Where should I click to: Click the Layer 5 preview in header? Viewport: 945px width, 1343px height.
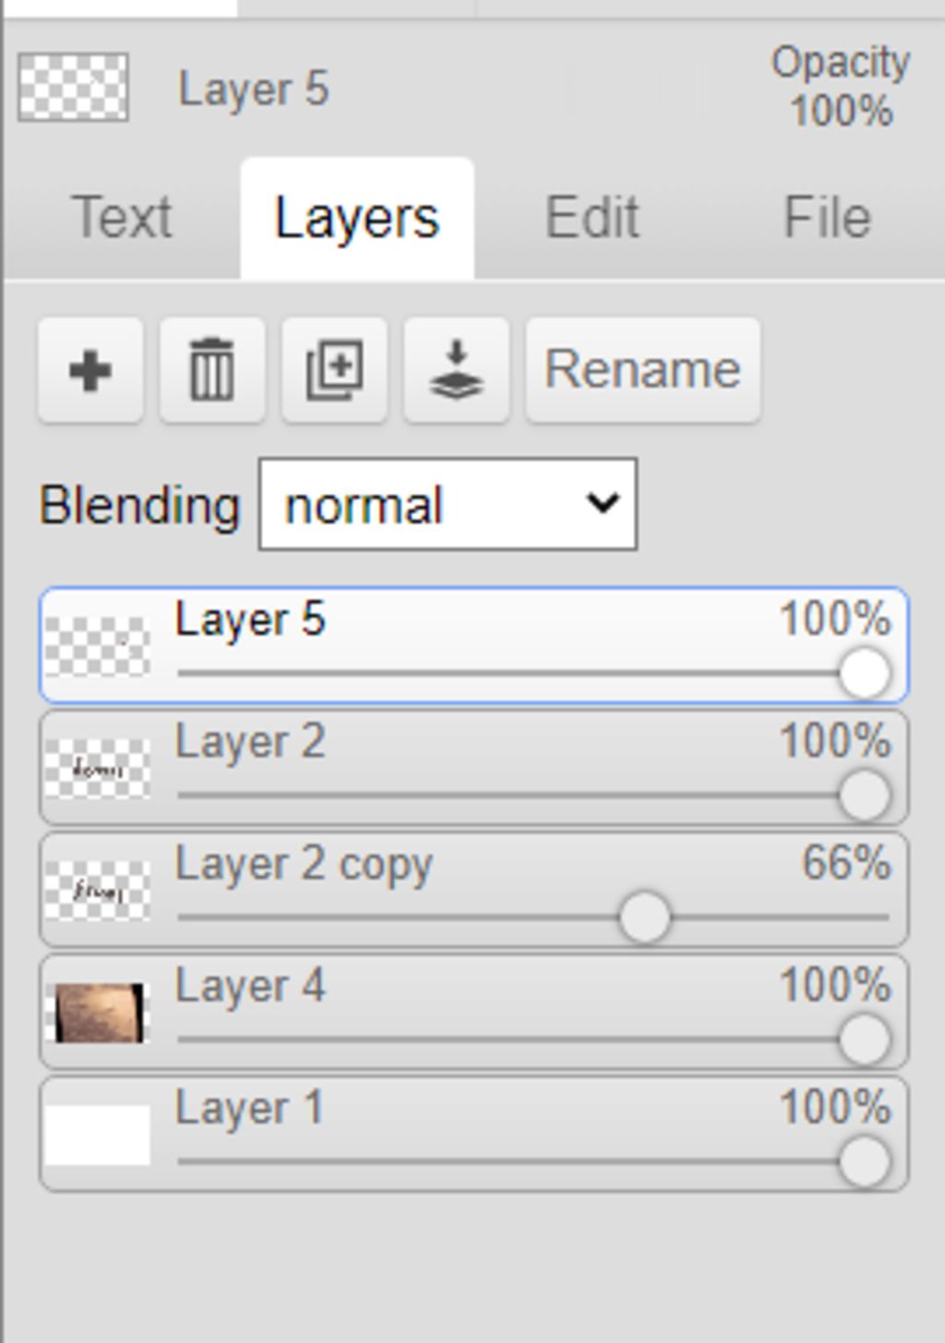tap(73, 88)
